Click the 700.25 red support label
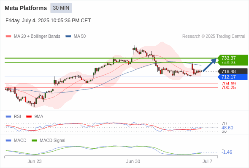This screenshot has height=168, width=249. [x=229, y=87]
